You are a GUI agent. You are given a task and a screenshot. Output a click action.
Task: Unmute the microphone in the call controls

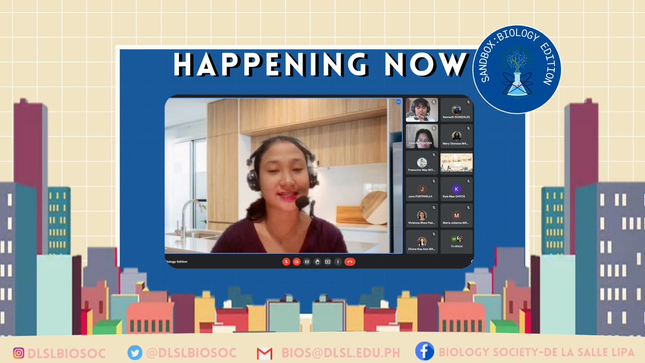point(286,262)
